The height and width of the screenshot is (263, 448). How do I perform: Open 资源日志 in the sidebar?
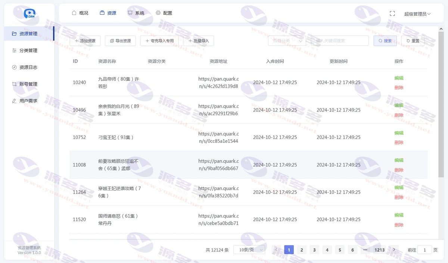pyautogui.click(x=29, y=67)
